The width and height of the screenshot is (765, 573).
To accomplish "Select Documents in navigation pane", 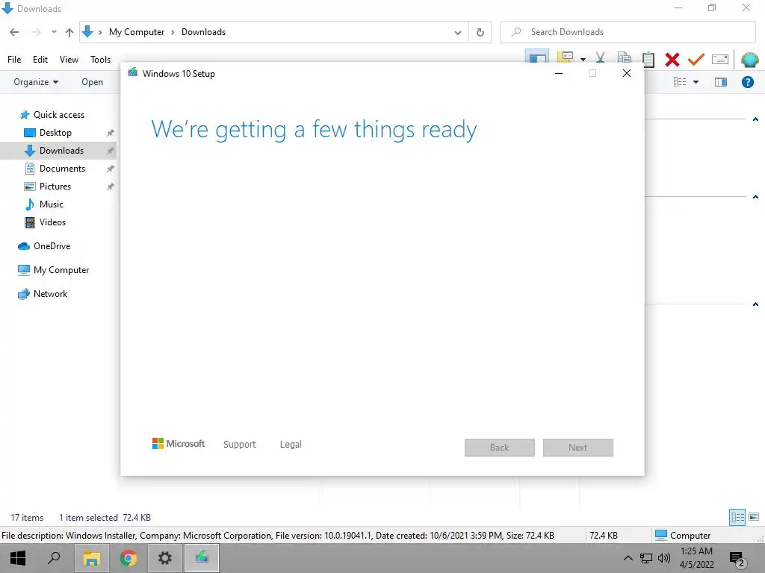I will point(62,169).
